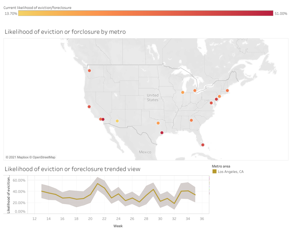Select the yellow Phoenix metro dot
The width and height of the screenshot is (292, 234).
click(117, 121)
